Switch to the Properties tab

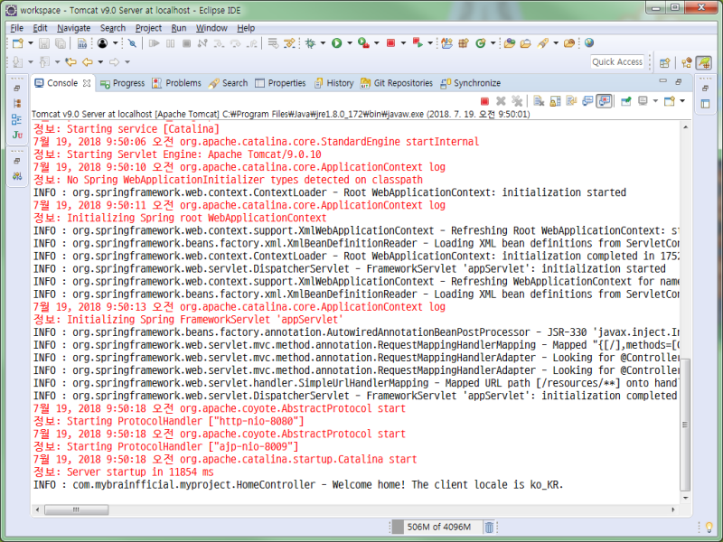pos(280,83)
